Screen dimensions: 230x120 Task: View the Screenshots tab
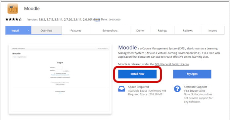pyautogui.click(x=110, y=30)
